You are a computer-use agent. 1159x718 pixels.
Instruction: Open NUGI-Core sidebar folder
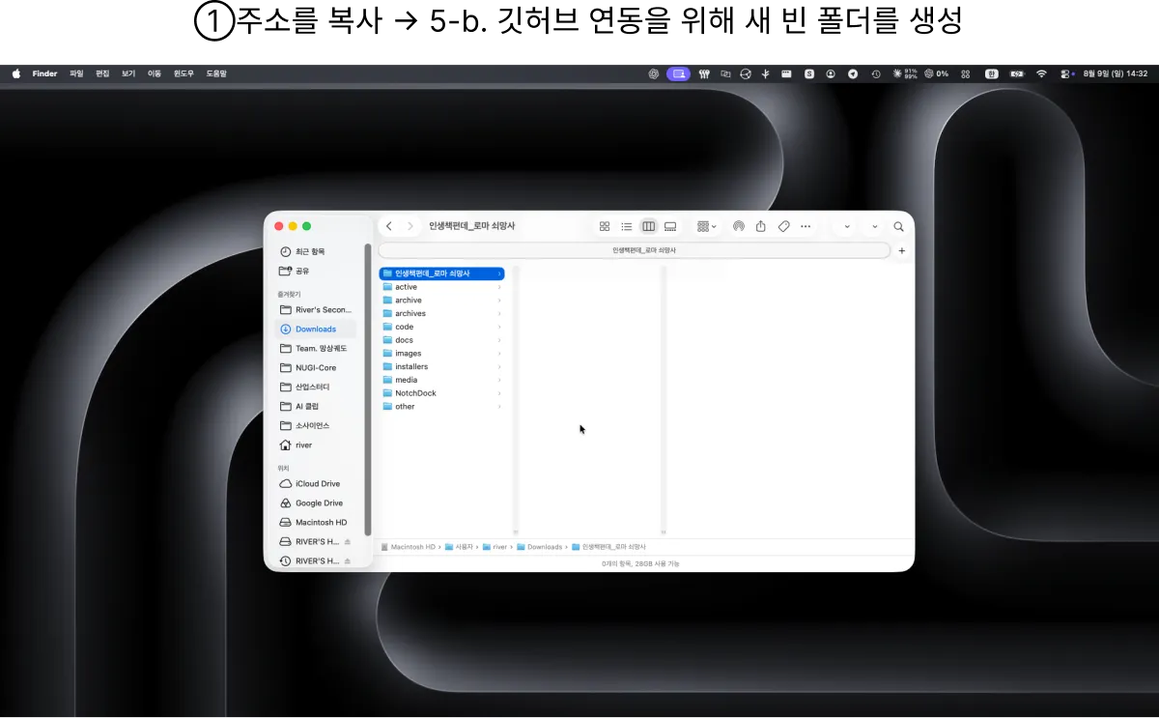point(316,368)
